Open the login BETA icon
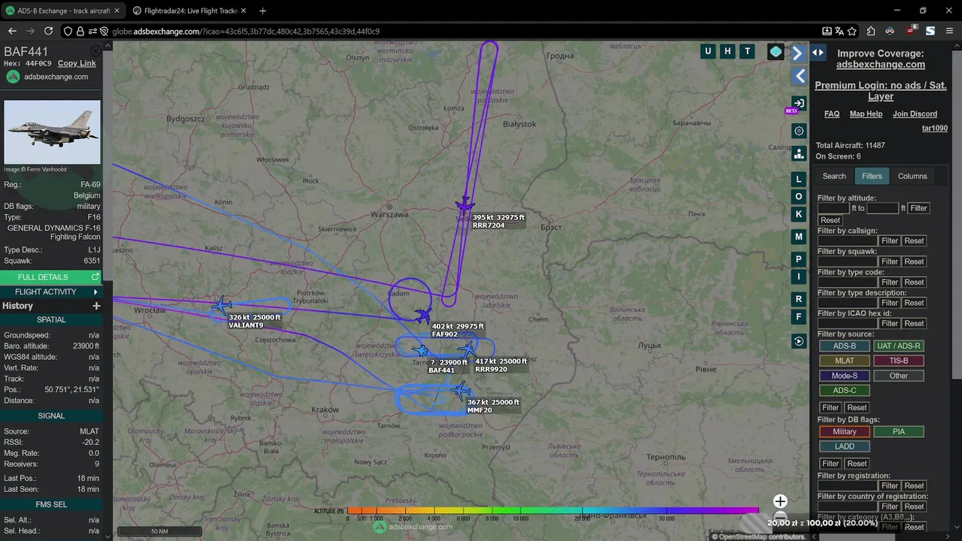 (x=798, y=103)
